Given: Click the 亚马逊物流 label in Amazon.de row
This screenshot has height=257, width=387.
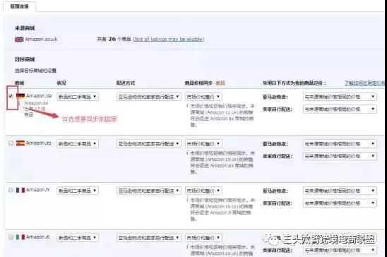Looking at the screenshot, I should pyautogui.click(x=275, y=97).
